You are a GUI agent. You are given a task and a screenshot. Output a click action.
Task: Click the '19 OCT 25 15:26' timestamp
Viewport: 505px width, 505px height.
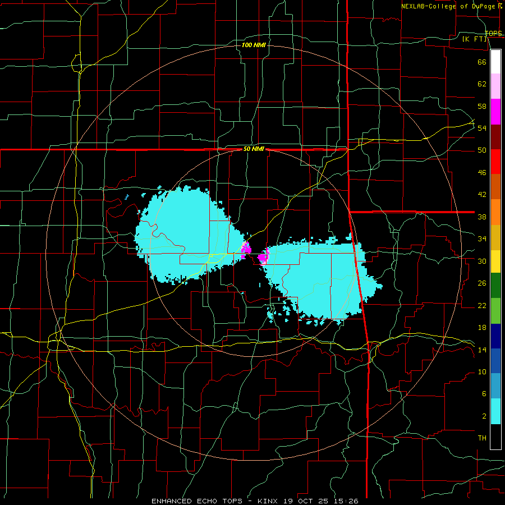321,501
